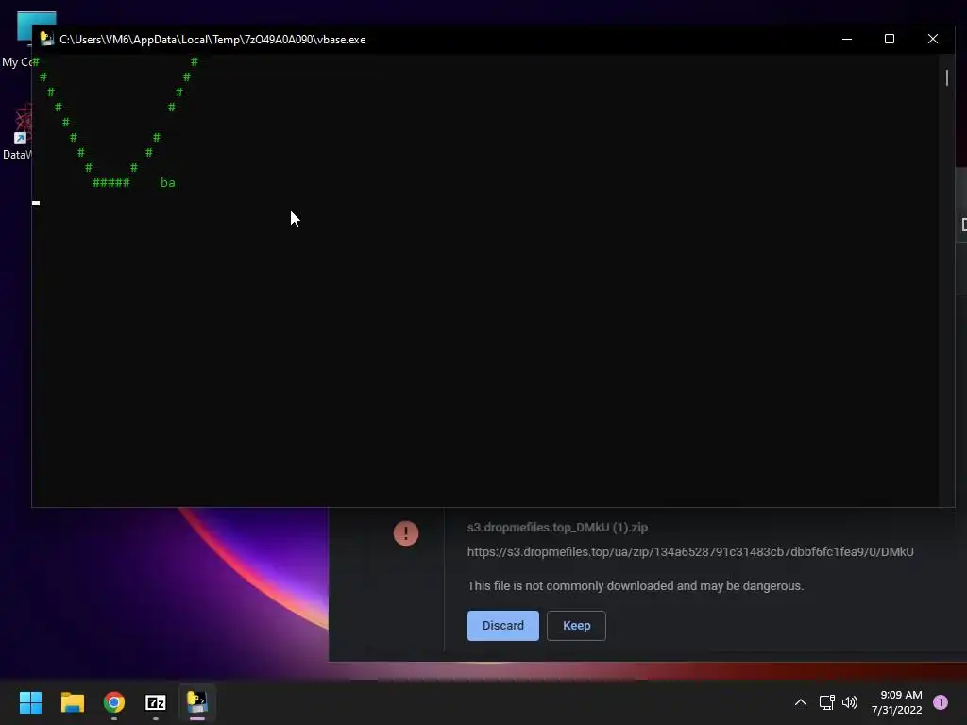This screenshot has width=967, height=725.
Task: Open 7-Zip from the taskbar
Action: (156, 702)
